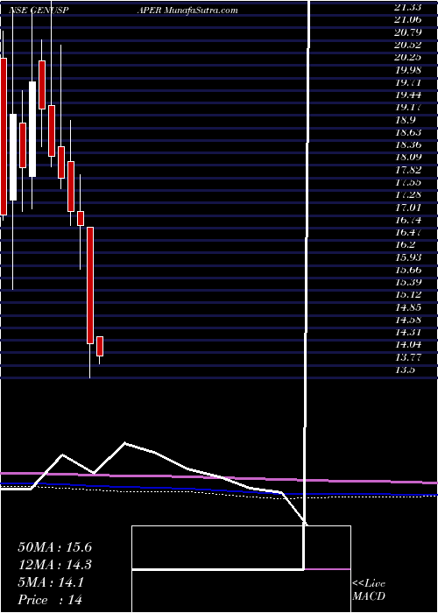Click the tall white candlestick body
Image resolution: width=438 pixels, height=613 pixels.
coord(32,129)
